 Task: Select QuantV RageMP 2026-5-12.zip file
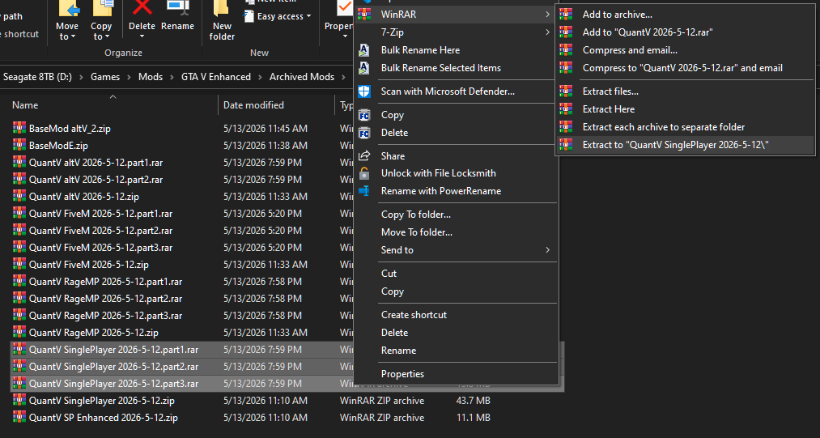click(94, 332)
